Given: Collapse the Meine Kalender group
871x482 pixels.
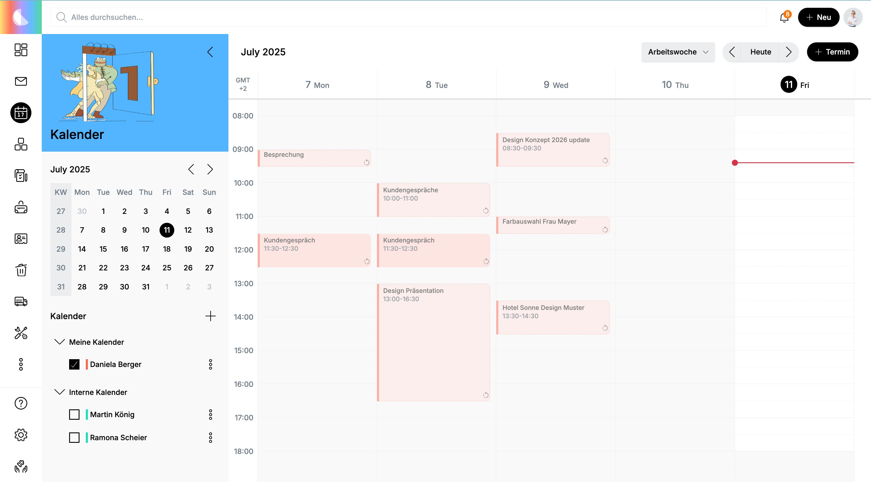Looking at the screenshot, I should pos(60,342).
